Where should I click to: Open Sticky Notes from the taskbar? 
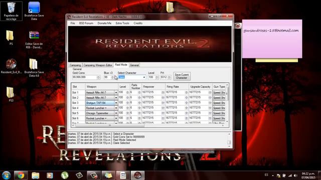pyautogui.click(x=108, y=175)
